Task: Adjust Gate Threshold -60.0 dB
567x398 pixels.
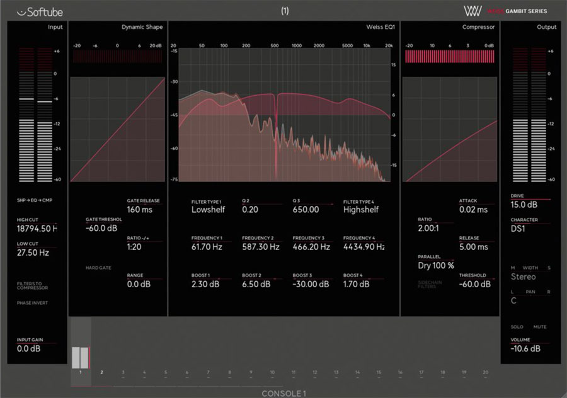Action: [101, 229]
